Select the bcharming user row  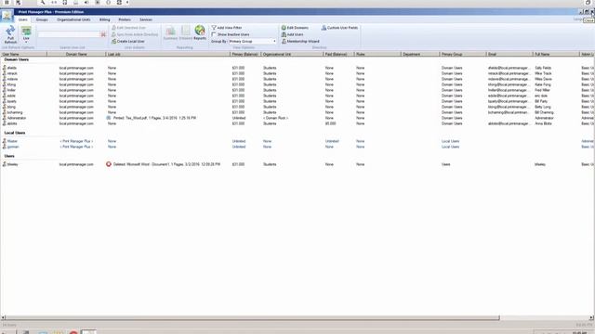pos(297,112)
